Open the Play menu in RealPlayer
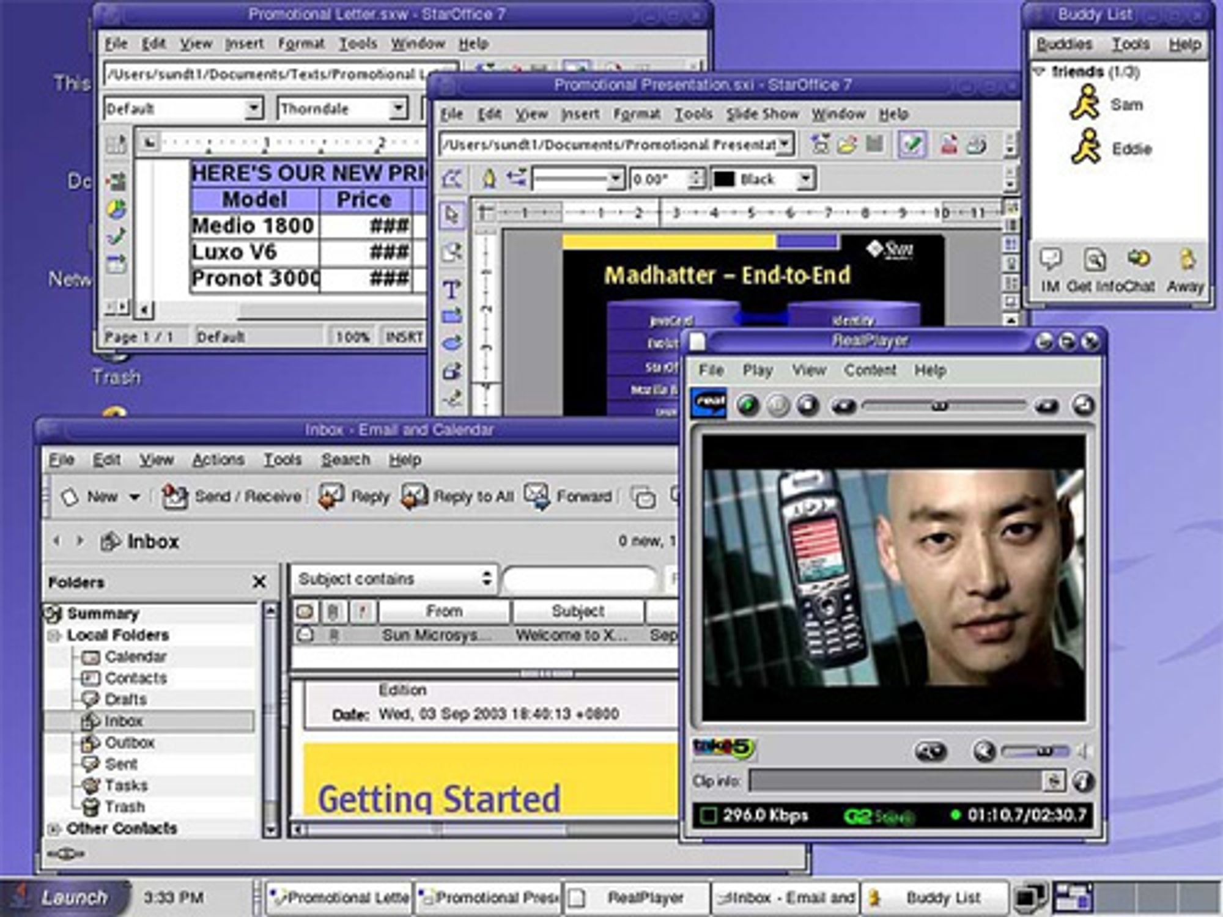Image resolution: width=1223 pixels, height=917 pixels. coord(758,370)
